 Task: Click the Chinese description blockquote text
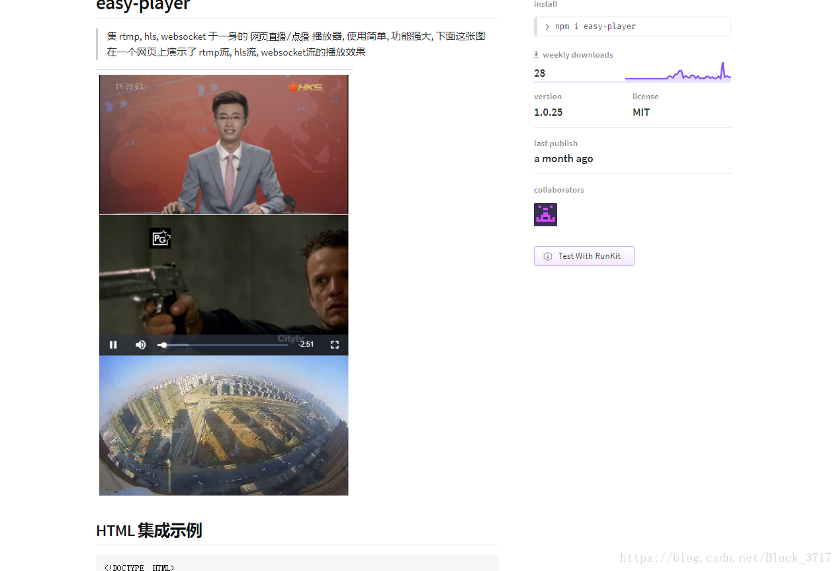click(x=296, y=44)
